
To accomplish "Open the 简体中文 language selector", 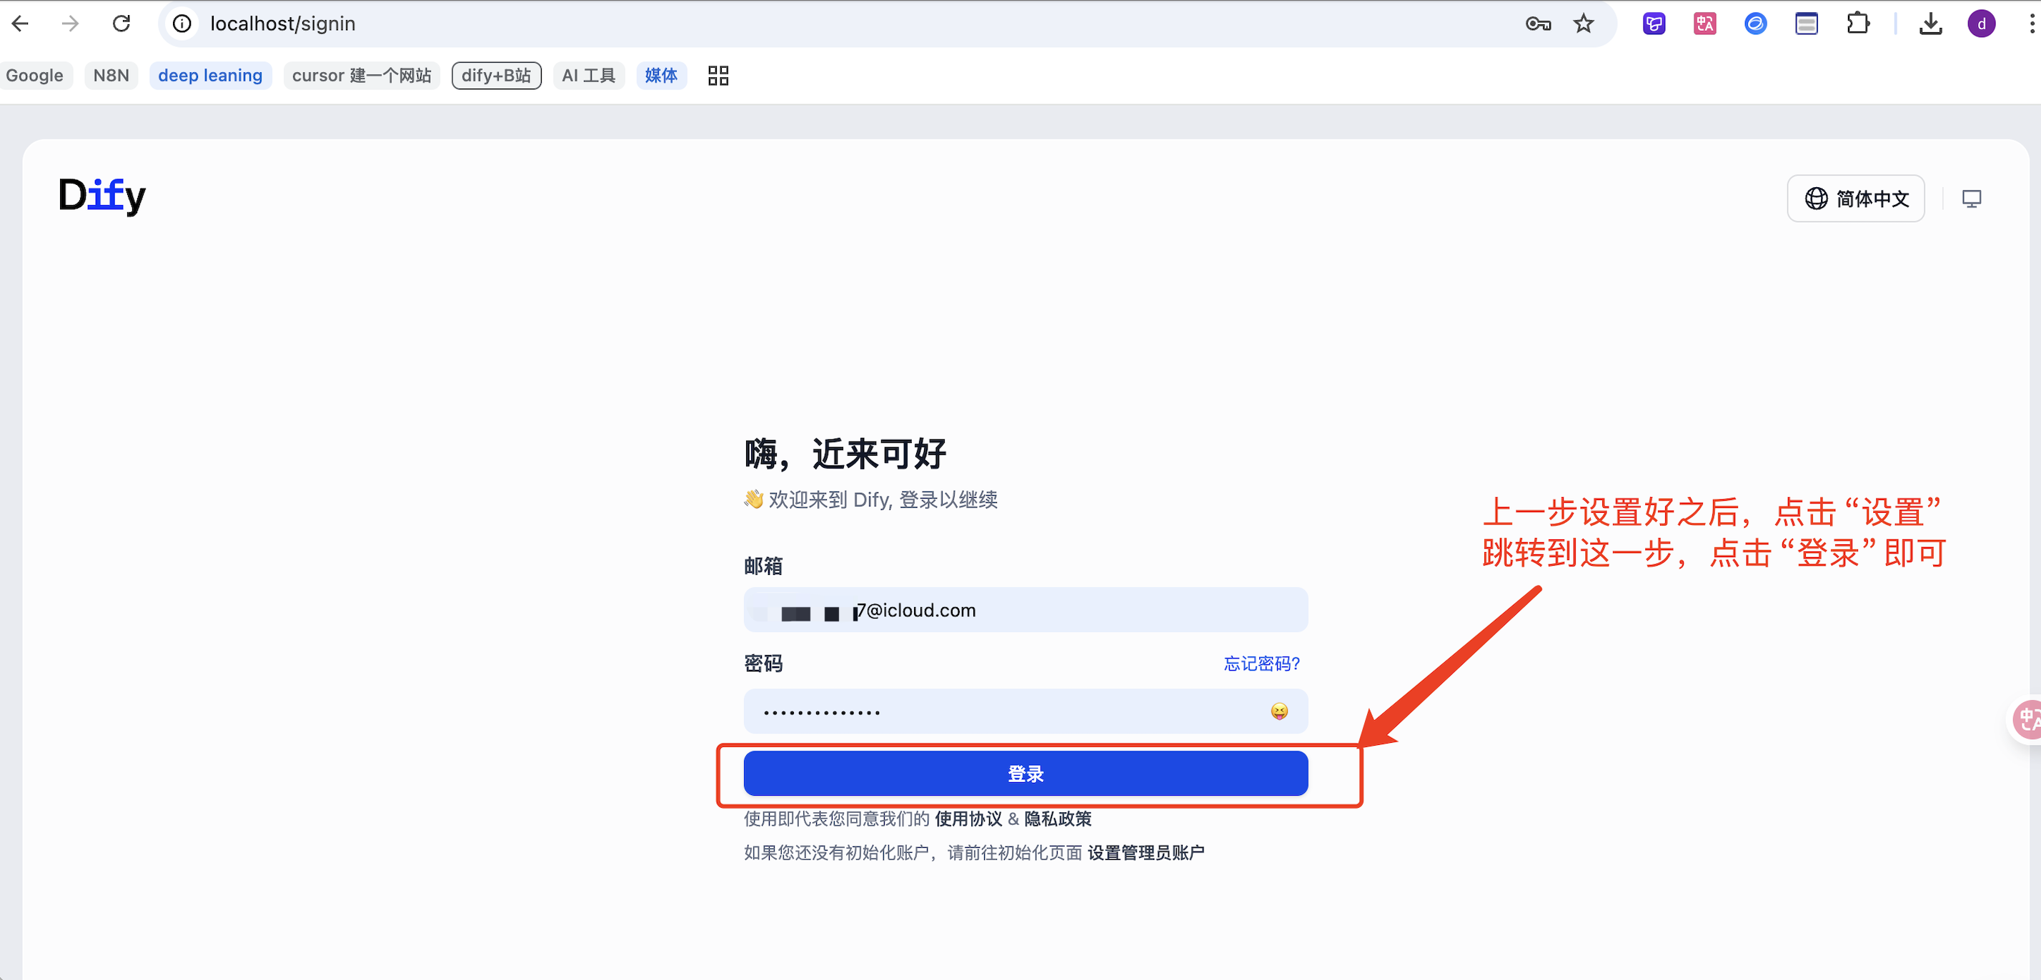I will click(1856, 198).
